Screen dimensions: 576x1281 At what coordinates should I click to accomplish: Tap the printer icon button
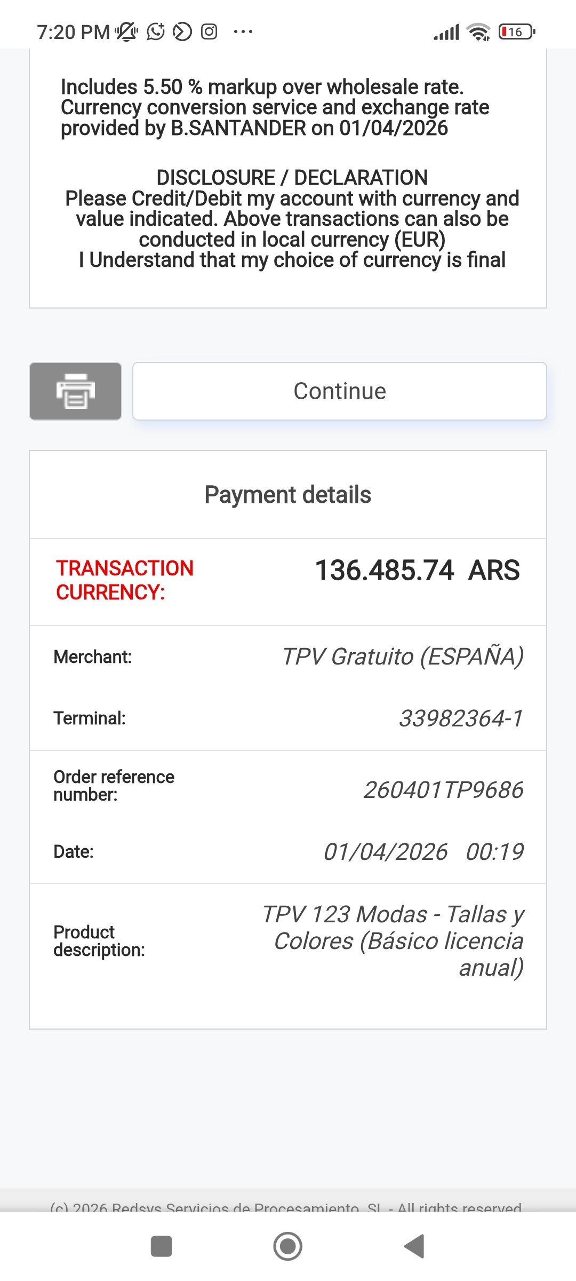click(75, 391)
